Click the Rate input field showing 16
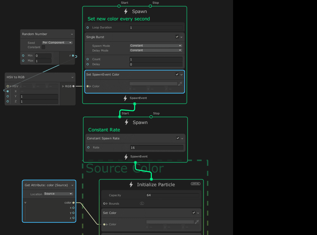 point(156,147)
